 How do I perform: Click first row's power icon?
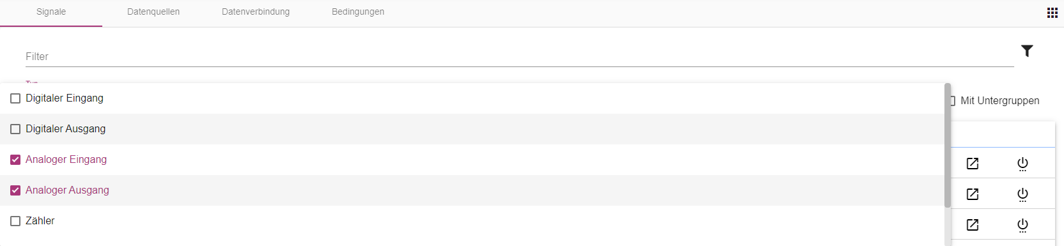point(1022,164)
